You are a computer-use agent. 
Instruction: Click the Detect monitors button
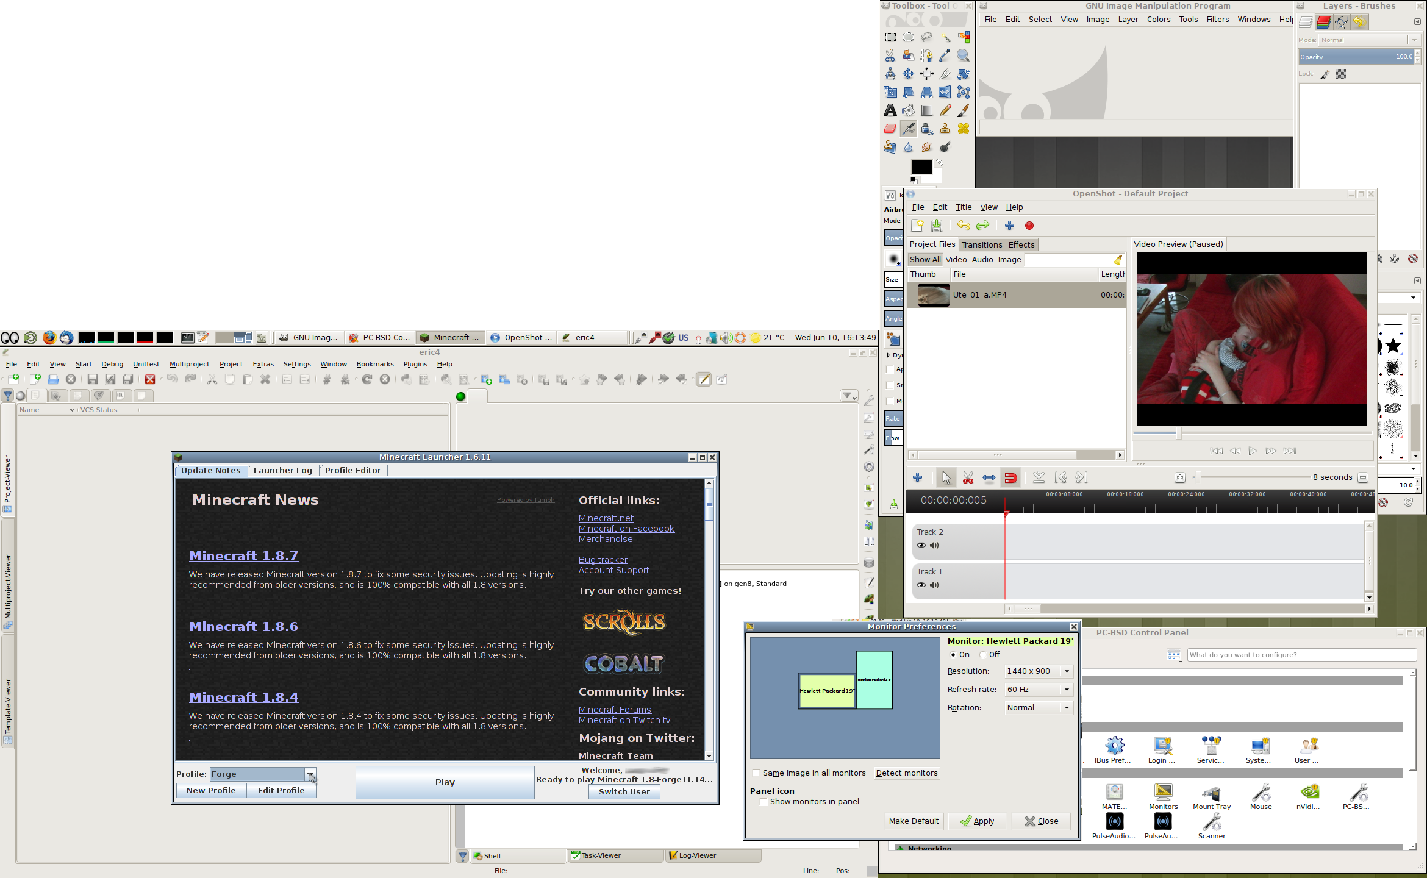[x=906, y=773]
